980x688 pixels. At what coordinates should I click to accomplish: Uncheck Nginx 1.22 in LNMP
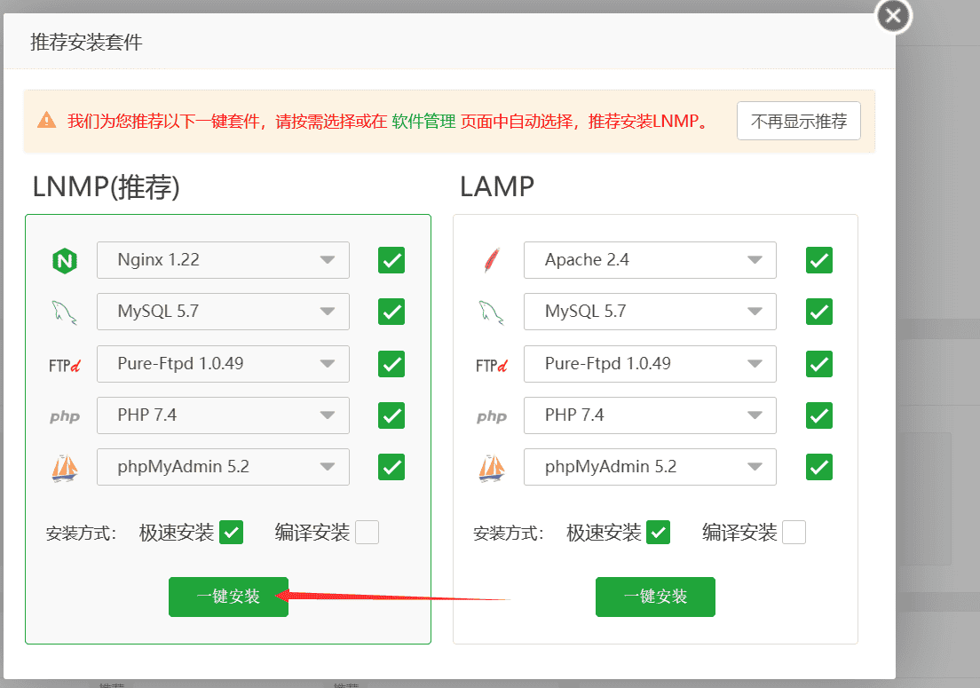tap(391, 260)
